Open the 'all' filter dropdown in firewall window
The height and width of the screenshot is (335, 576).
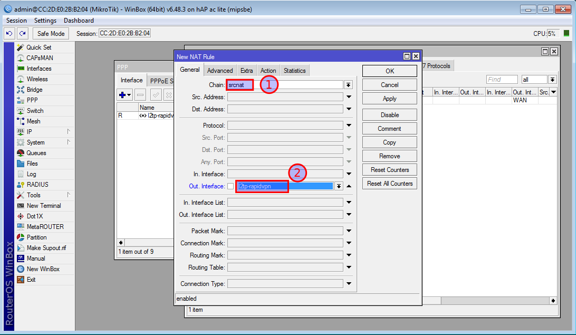pos(552,80)
